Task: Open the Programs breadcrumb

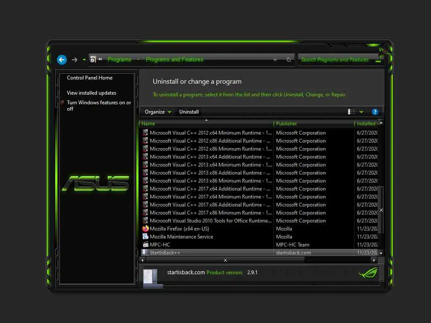Action: click(119, 60)
